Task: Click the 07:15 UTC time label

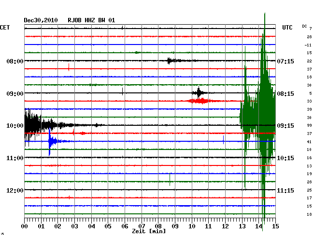Action: tap(285, 61)
